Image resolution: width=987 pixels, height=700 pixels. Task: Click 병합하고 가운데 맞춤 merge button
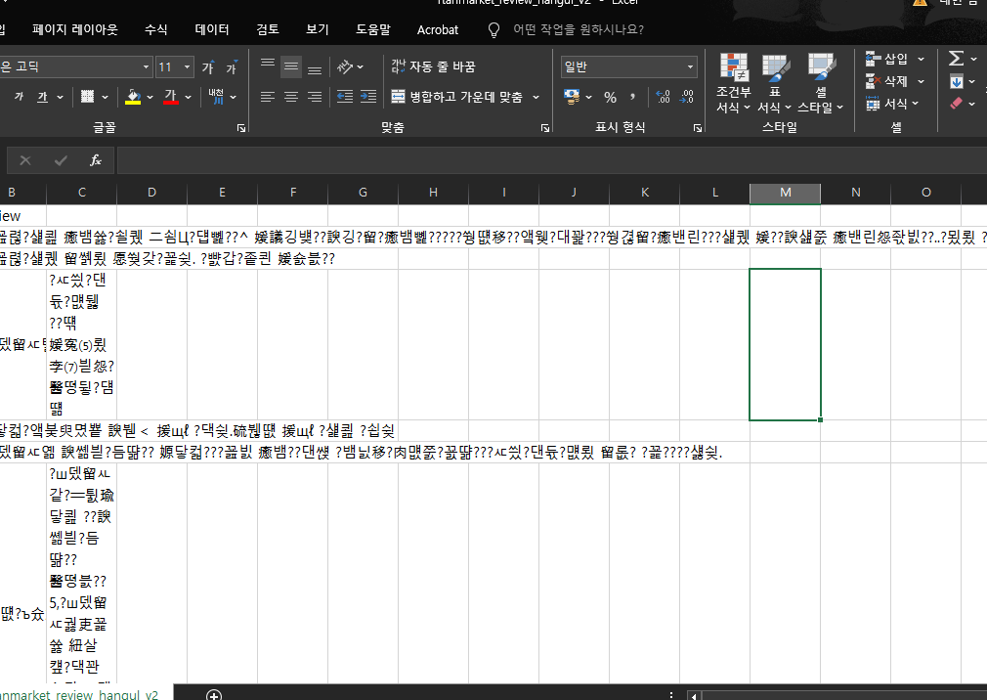(457, 97)
